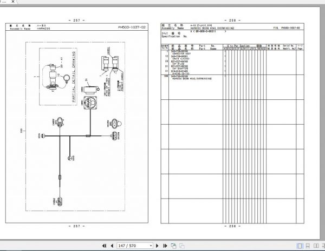
Task: Click the greyed go-to-next-view icon
Action: [x=182, y=246]
